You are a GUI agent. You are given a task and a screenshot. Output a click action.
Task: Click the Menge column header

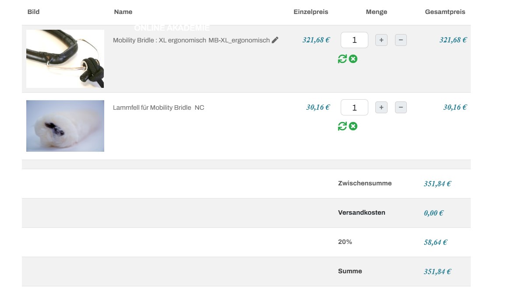[x=377, y=12]
